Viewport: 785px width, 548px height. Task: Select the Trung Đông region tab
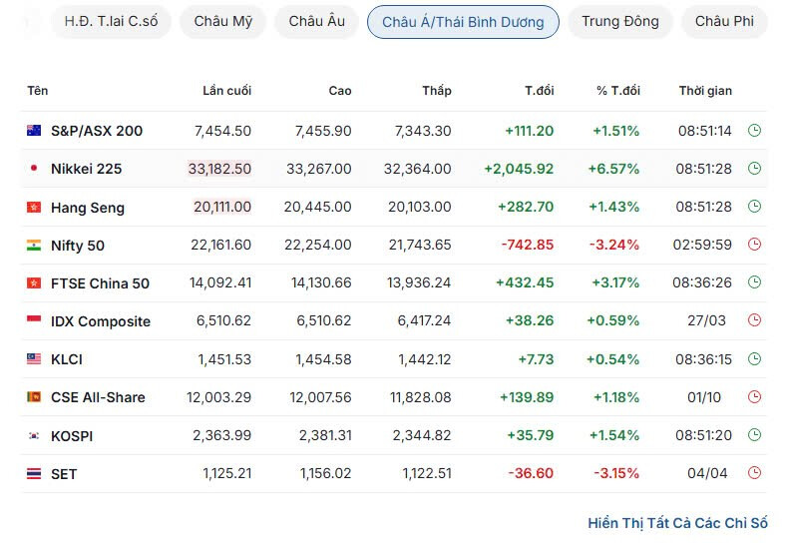point(619,22)
